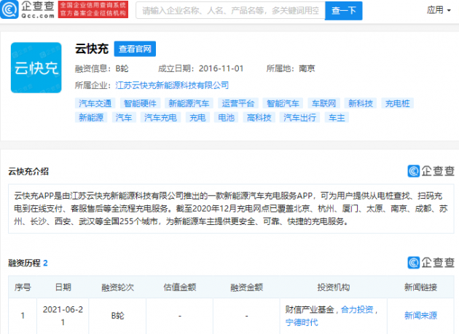Select the 高科技 tag
Screen dimensions: 459x334
pyautogui.click(x=259, y=118)
